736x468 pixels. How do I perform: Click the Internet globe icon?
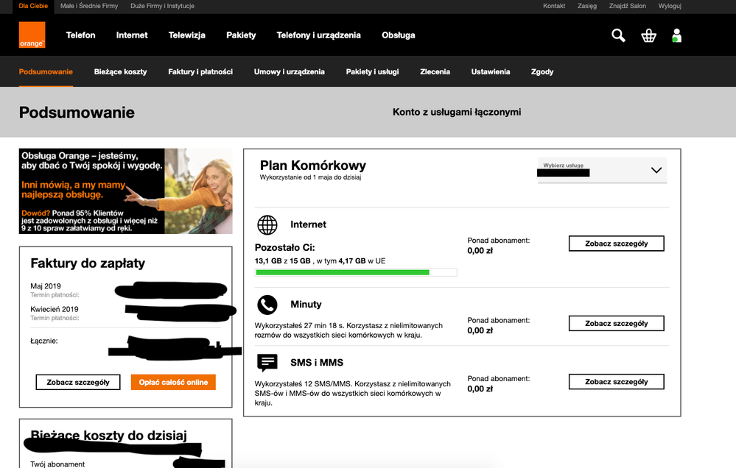[267, 224]
